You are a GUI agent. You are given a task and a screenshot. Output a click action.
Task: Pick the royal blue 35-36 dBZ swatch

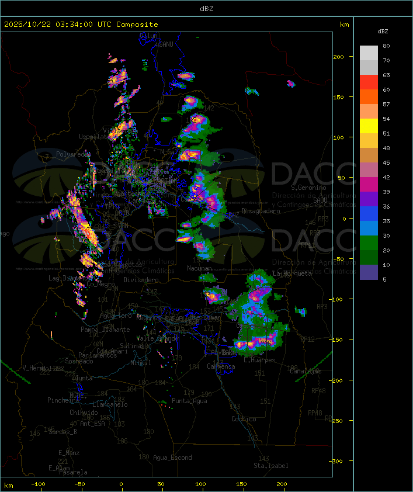[x=369, y=213]
